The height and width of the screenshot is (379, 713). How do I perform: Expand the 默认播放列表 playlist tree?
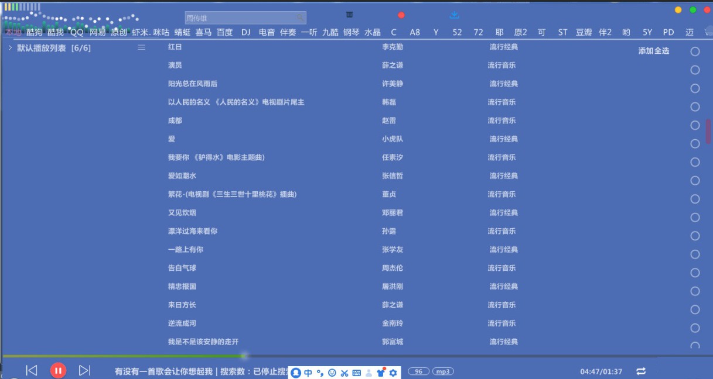(10, 48)
